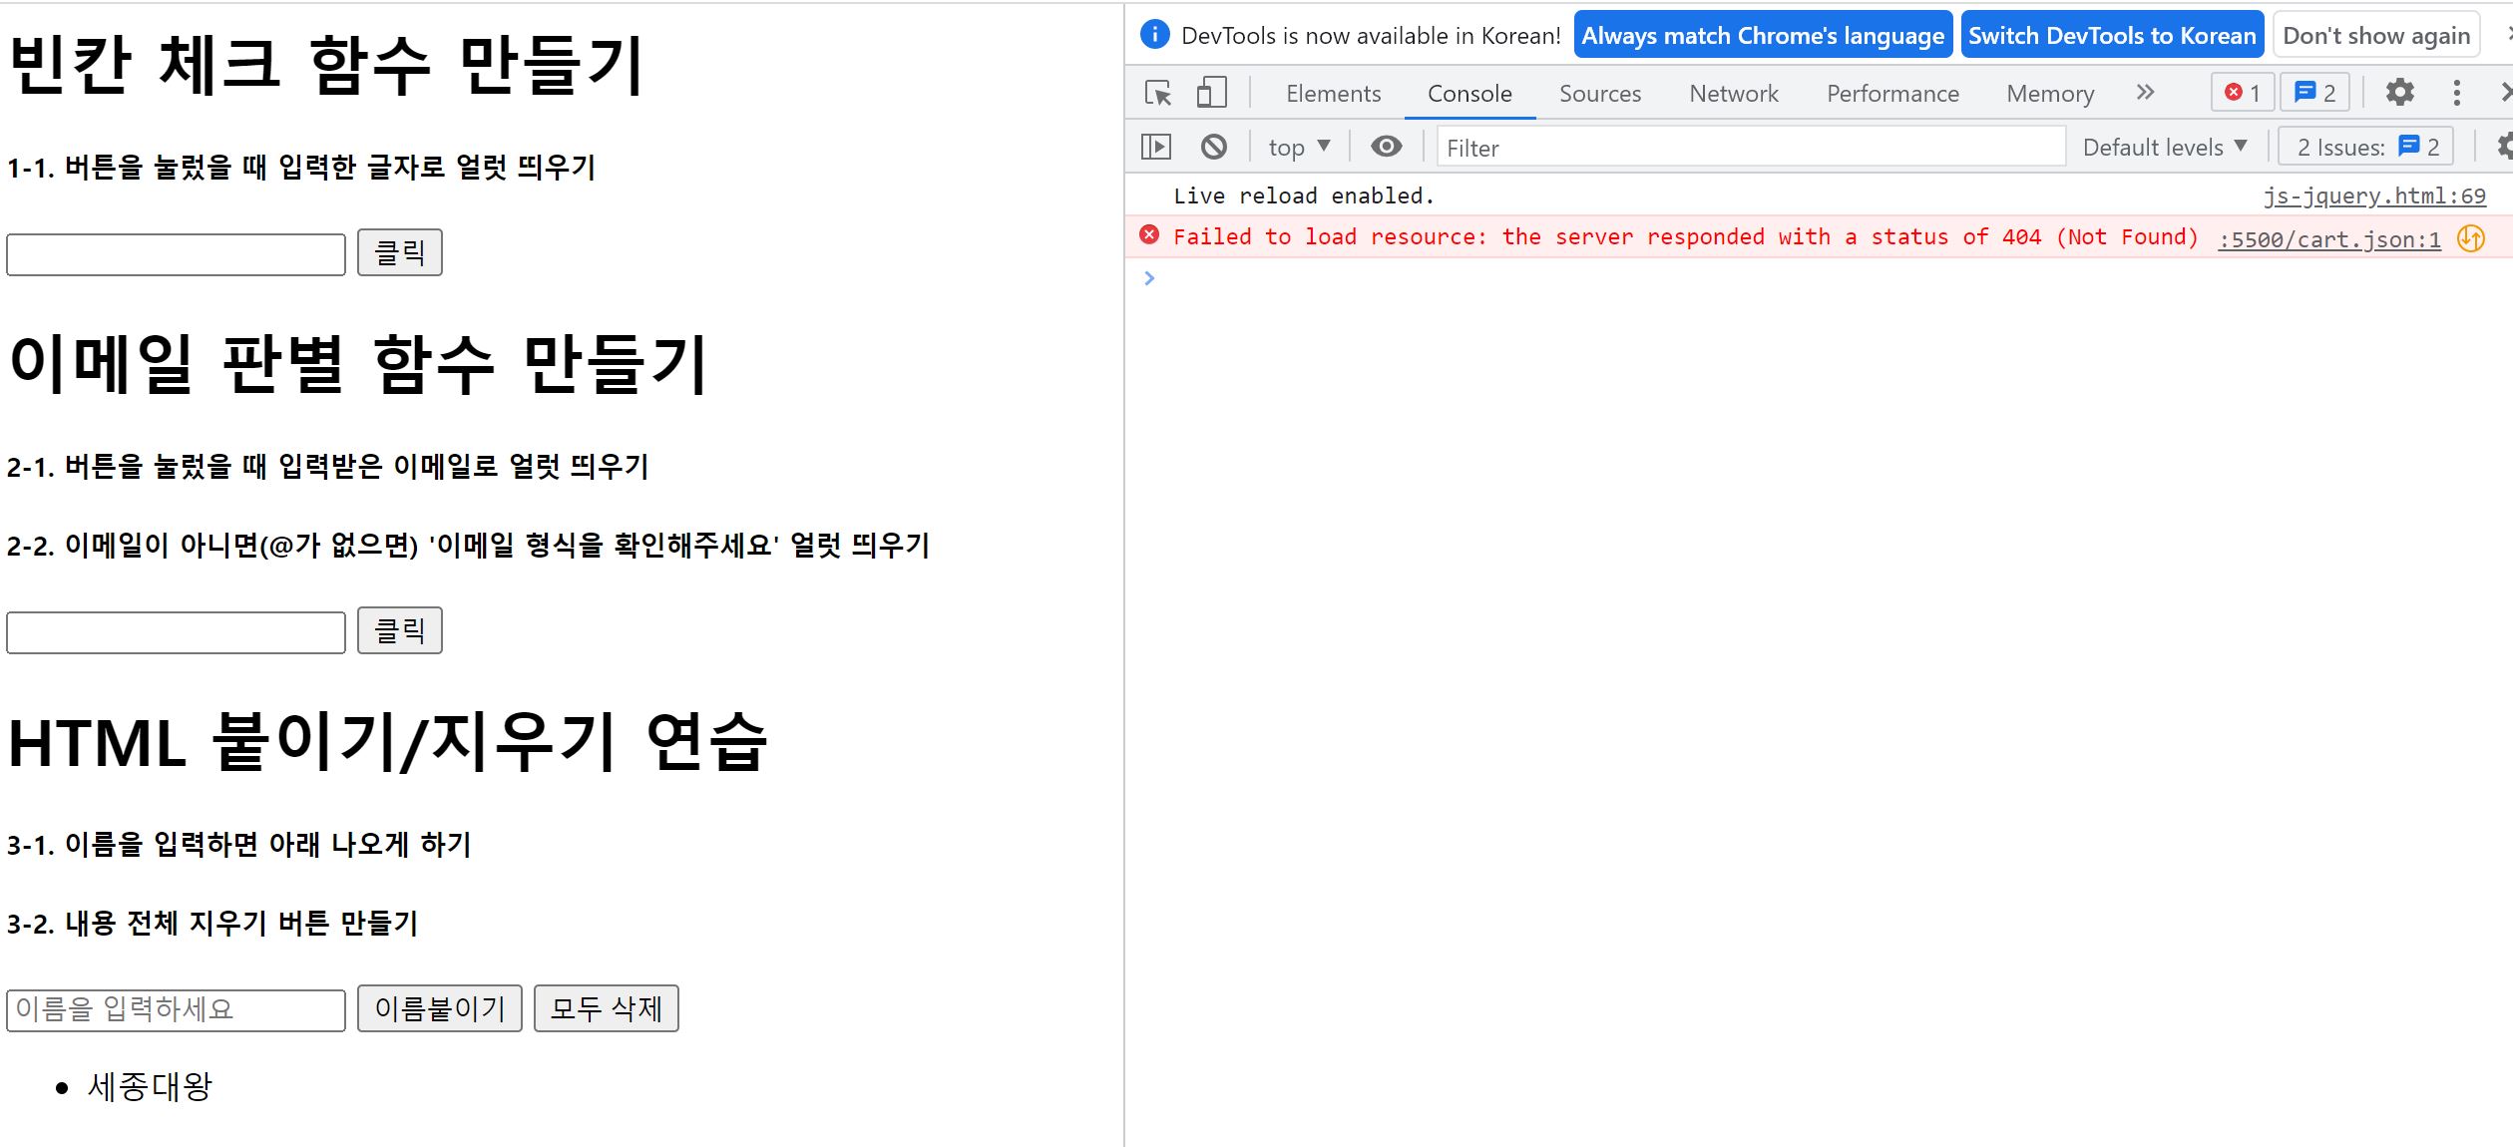Activate the inspect element picker icon
The width and height of the screenshot is (2513, 1147).
[x=1158, y=93]
